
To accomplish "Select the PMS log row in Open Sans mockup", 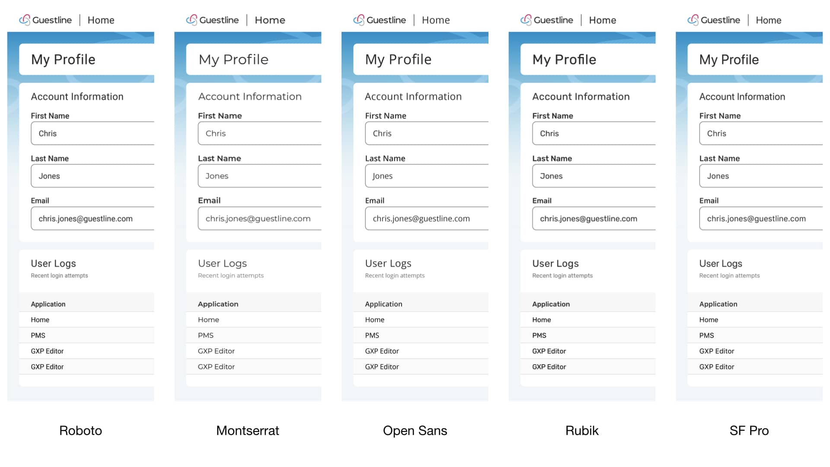I will [421, 335].
